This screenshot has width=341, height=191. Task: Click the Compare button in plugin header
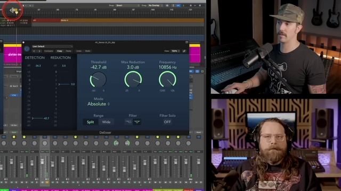pyautogui.click(x=48, y=51)
